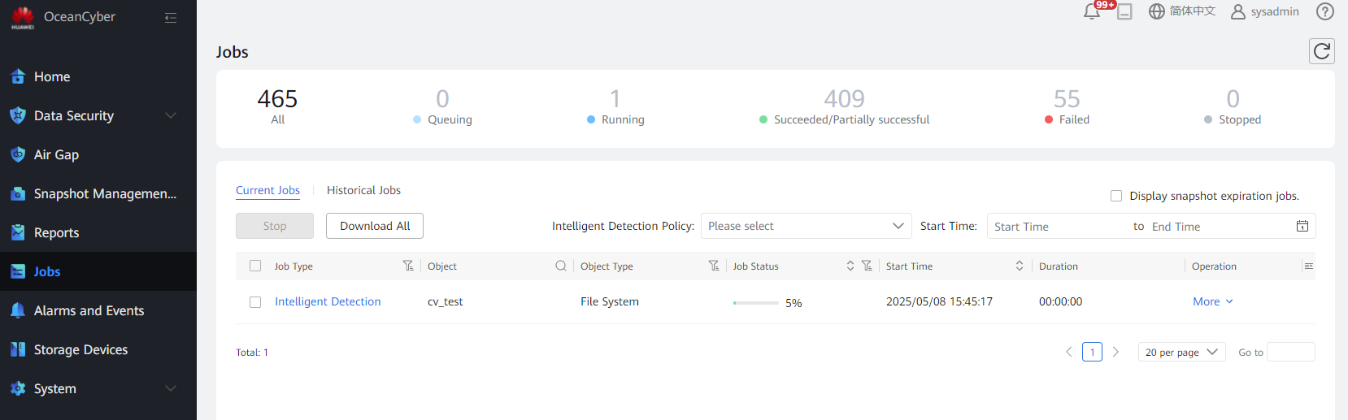The height and width of the screenshot is (420, 1348).
Task: Open the 20 per page selector
Action: tap(1181, 352)
